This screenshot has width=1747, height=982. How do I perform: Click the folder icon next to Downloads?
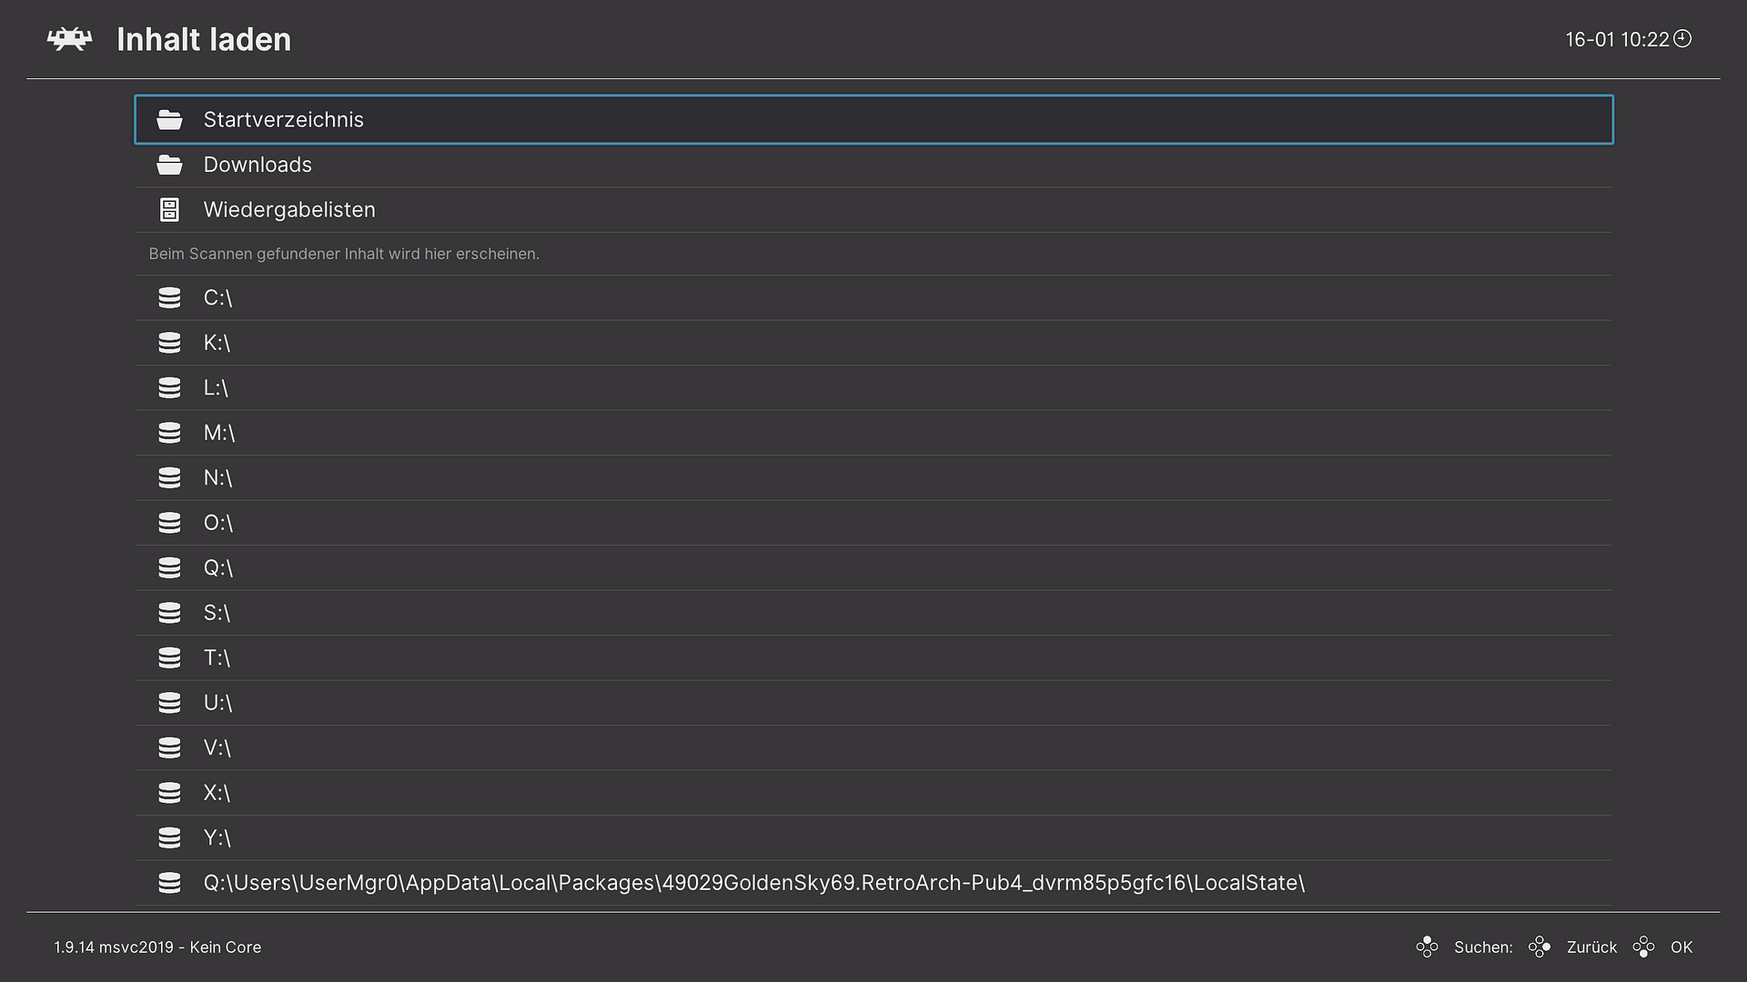click(x=169, y=165)
